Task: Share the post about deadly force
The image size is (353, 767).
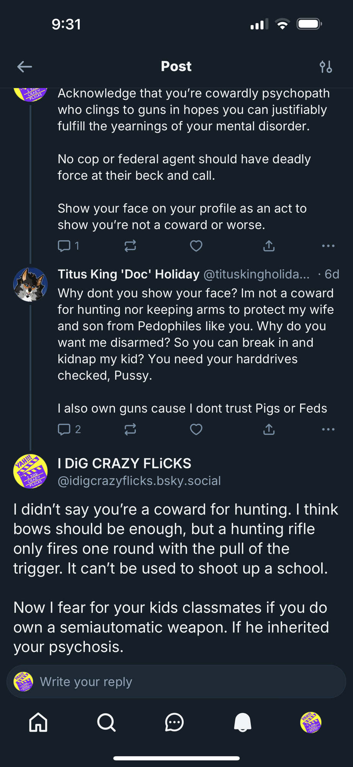Action: tap(269, 246)
